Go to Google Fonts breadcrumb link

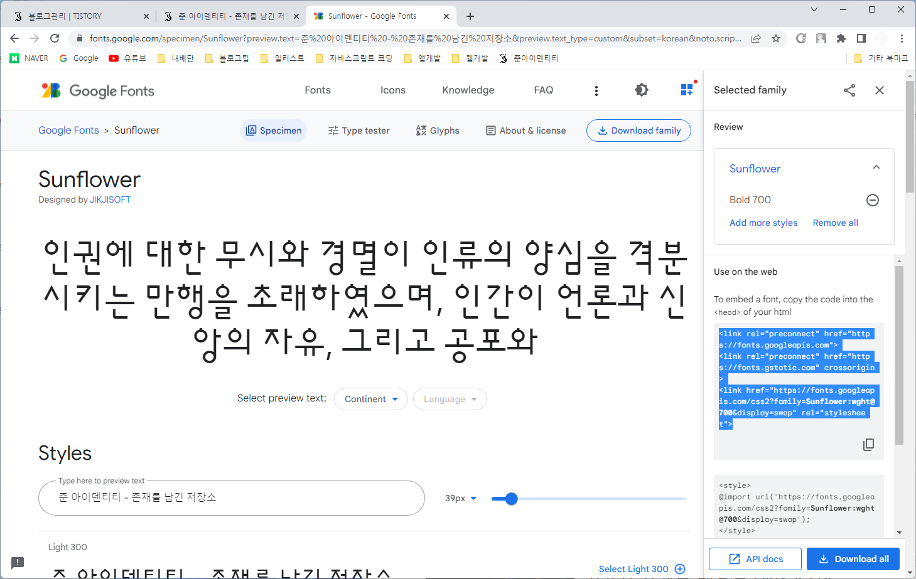click(x=68, y=130)
